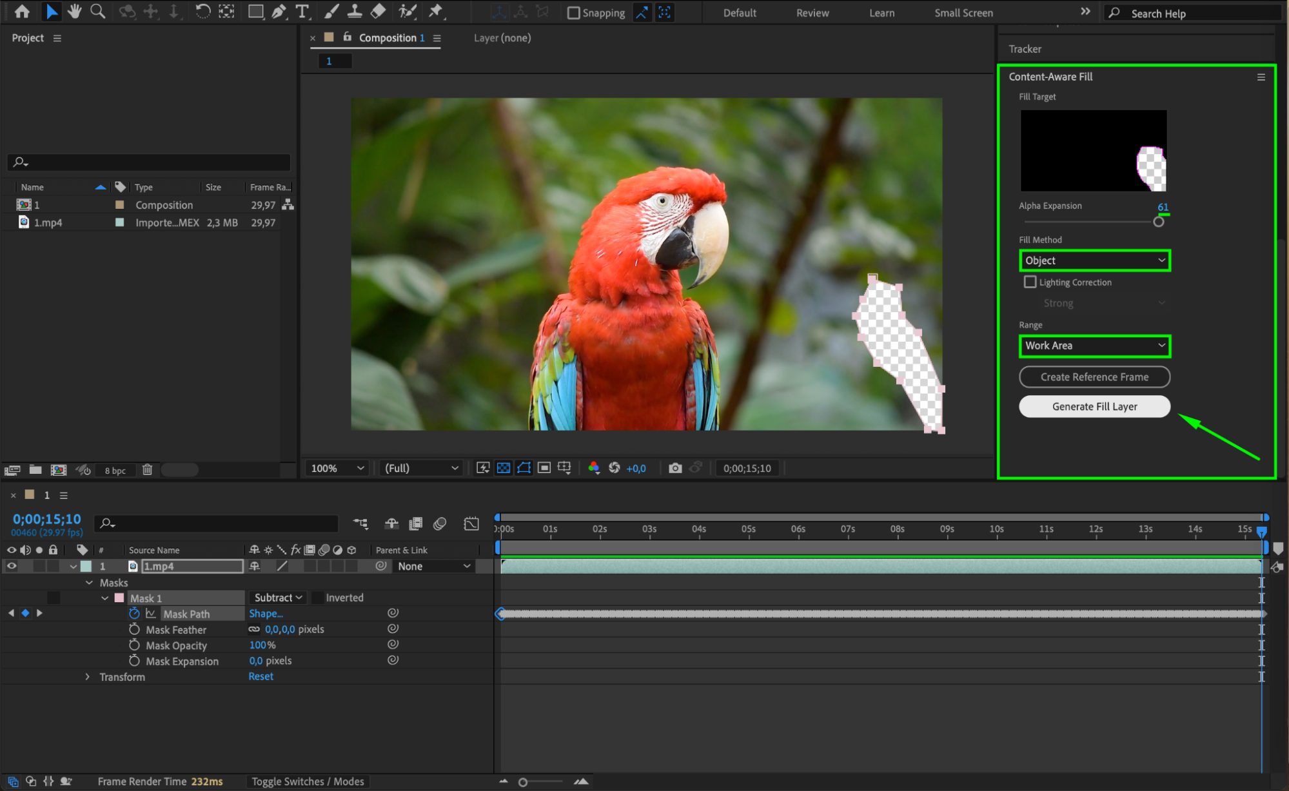Click Create Reference Frame button
The image size is (1289, 791).
[x=1094, y=377]
